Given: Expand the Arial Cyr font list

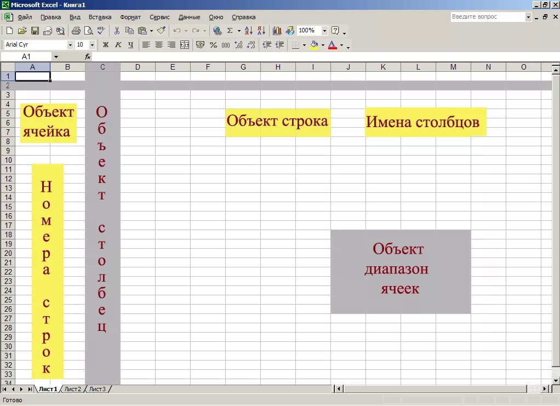Looking at the screenshot, I should point(70,44).
